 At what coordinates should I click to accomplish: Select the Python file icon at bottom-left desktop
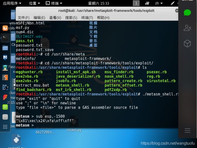tap(16, 140)
